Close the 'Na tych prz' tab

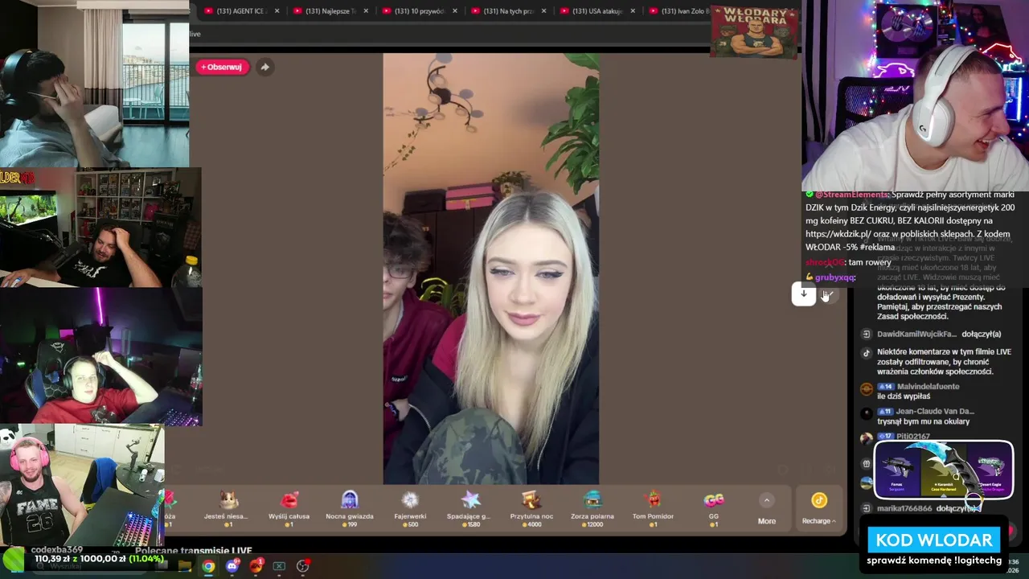coord(543,11)
